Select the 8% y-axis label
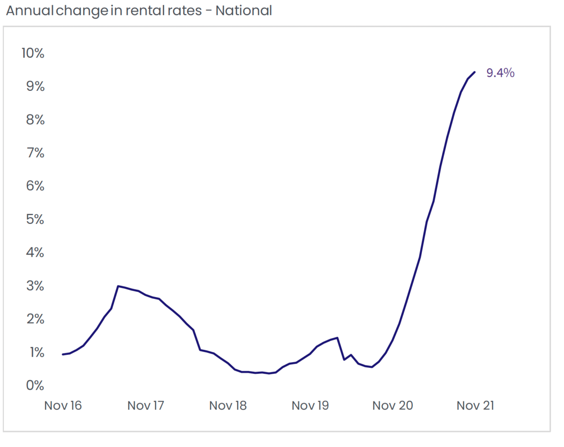Viewport: 564px width, 447px height. [35, 120]
